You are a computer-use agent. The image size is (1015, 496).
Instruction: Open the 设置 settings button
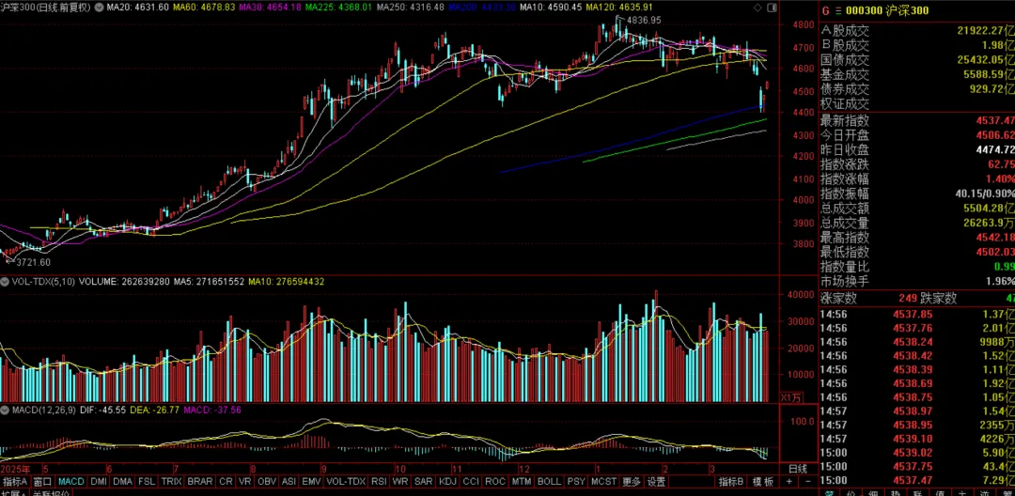coord(656,482)
